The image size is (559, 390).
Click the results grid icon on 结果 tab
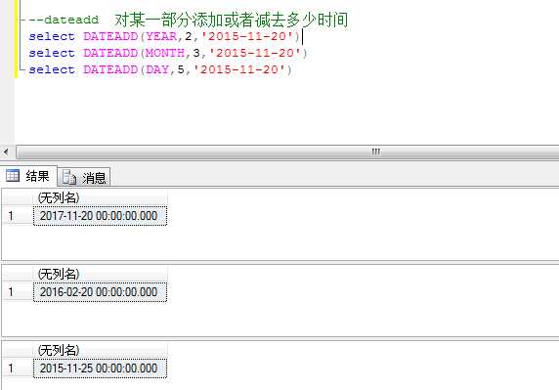pyautogui.click(x=13, y=176)
